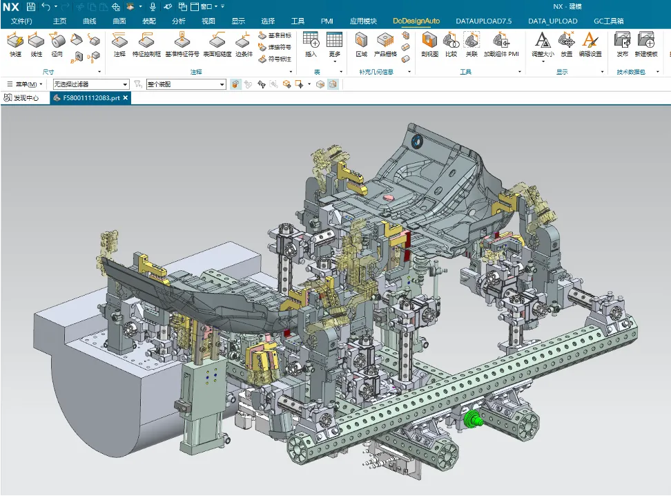The image size is (671, 496).
Task: Open the 剖视图 section view tool
Action: 429,43
